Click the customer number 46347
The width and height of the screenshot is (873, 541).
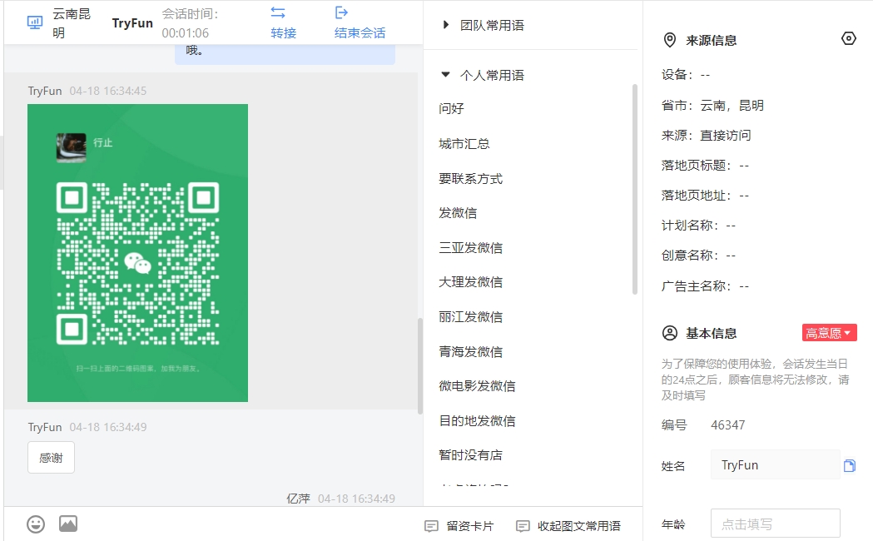click(727, 425)
